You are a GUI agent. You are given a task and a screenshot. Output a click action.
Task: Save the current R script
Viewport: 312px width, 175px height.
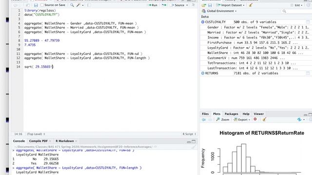(x=36, y=5)
